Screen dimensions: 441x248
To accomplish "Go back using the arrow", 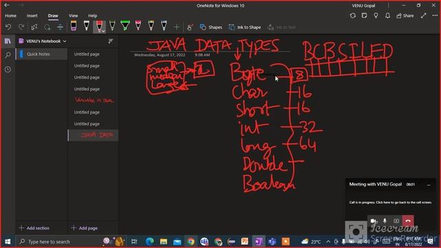I will click(x=7, y=5).
